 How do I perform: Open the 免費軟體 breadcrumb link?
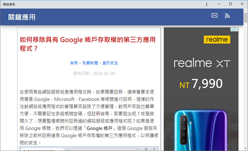(90, 63)
